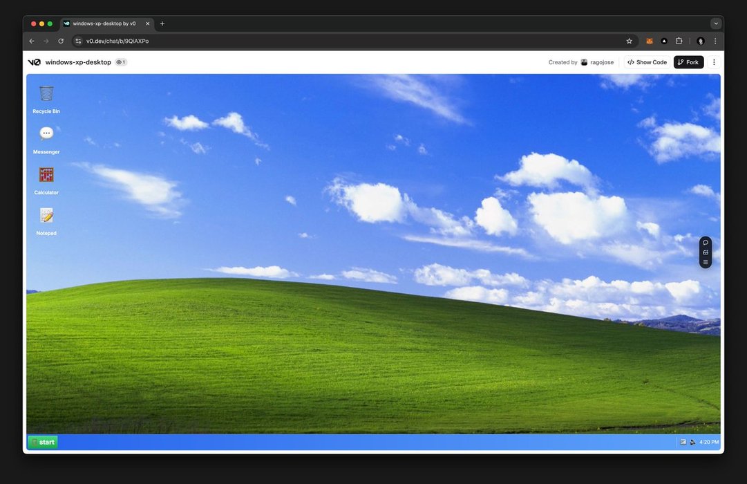Click the browser profile avatar
The height and width of the screenshot is (484, 747).
(x=700, y=41)
